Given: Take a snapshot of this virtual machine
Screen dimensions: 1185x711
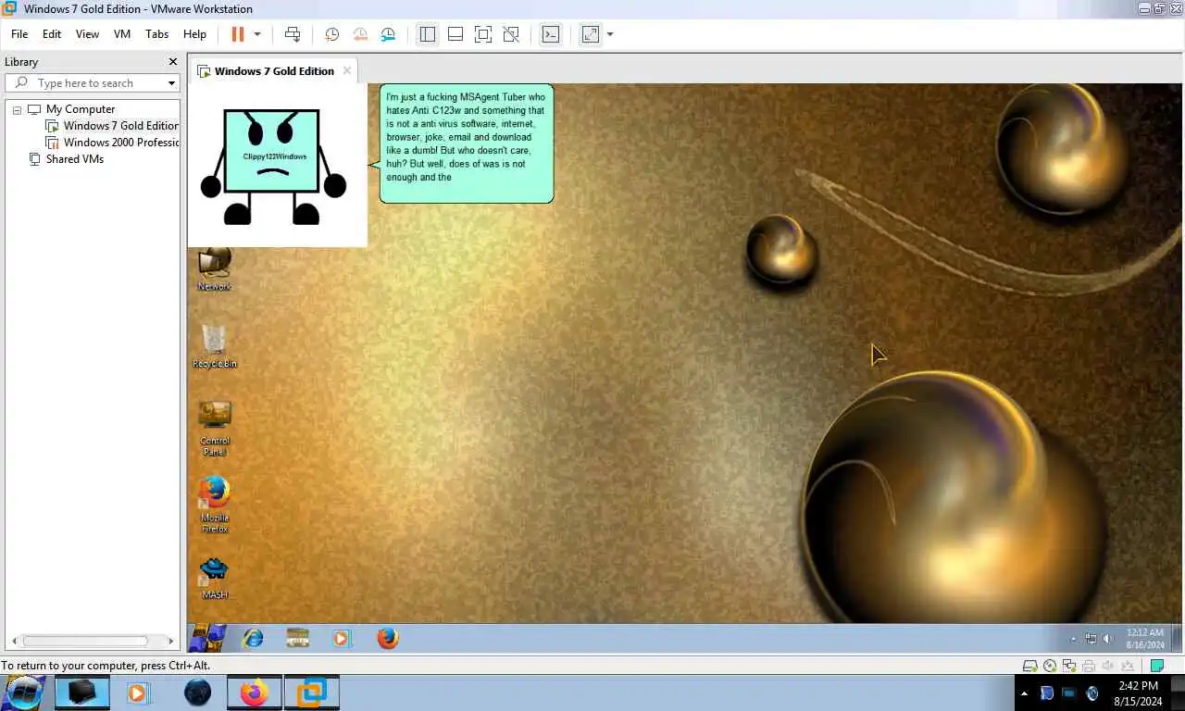Looking at the screenshot, I should [x=331, y=34].
